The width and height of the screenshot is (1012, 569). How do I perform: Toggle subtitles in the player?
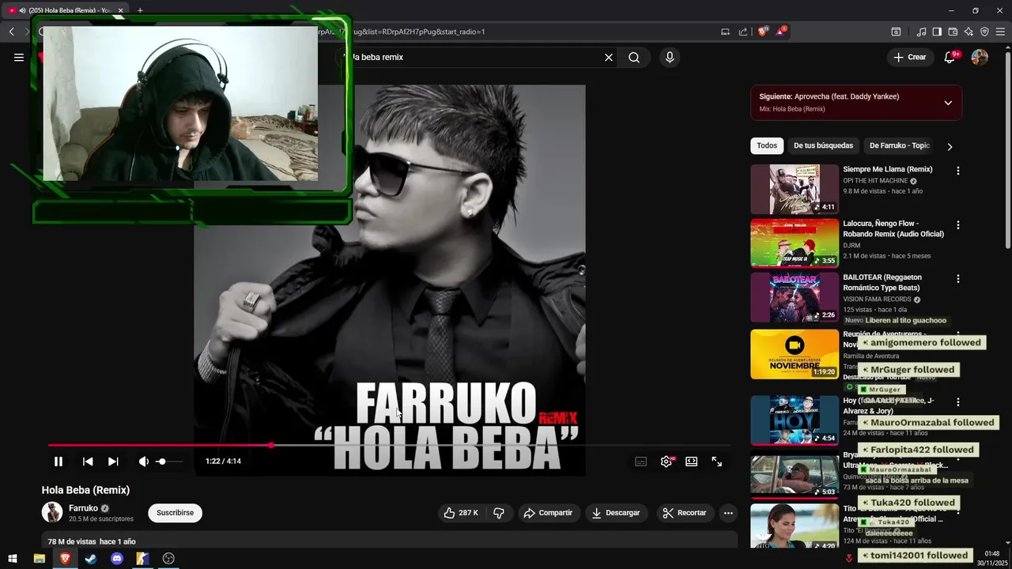tap(641, 462)
